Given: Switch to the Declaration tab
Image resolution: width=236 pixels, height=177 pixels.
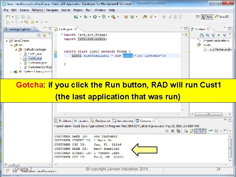Looking at the screenshot, I should click(x=101, y=121).
